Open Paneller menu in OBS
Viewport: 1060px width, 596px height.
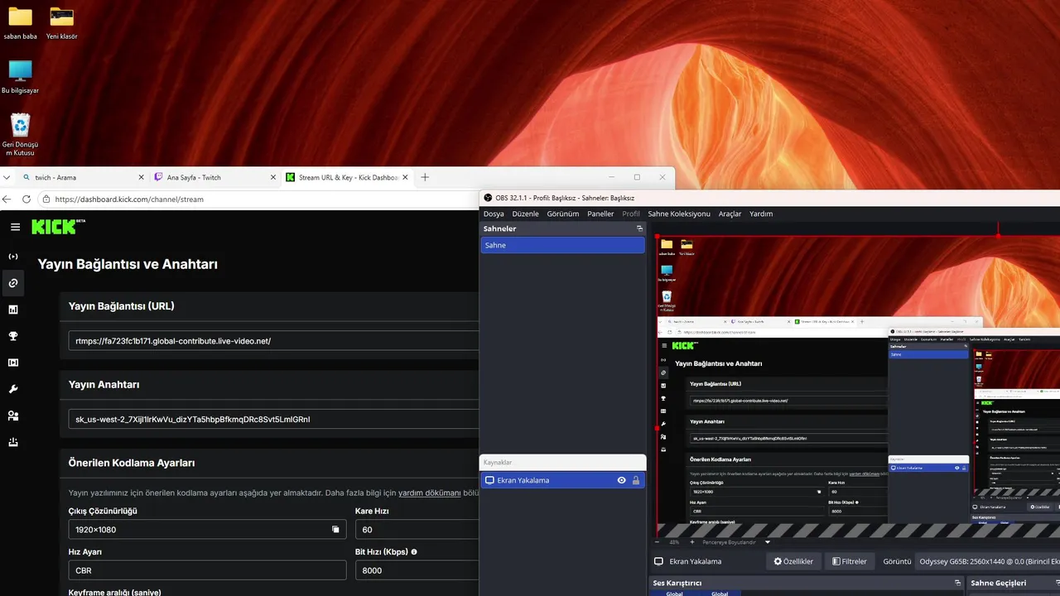(600, 214)
